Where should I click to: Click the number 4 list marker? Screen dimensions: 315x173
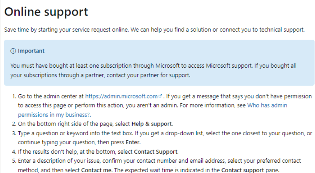click(14, 152)
